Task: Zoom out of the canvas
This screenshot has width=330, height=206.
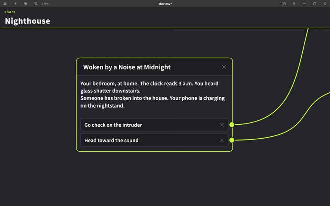Action: pyautogui.click(x=36, y=3)
